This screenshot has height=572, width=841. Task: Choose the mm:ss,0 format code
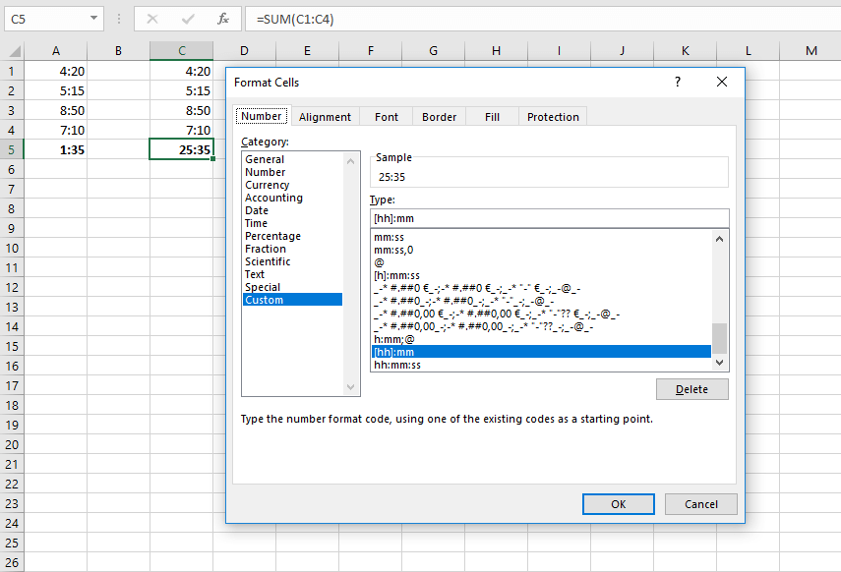coord(541,250)
